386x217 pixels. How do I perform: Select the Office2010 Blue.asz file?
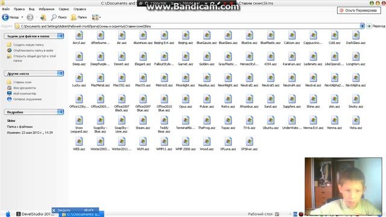pos(164,103)
